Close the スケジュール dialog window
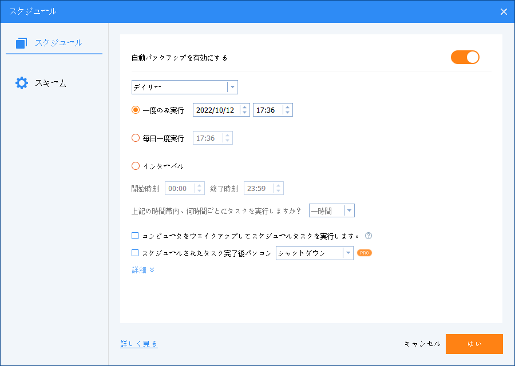 point(504,11)
